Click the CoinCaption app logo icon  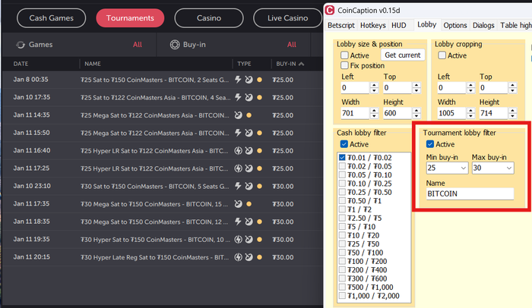pos(330,10)
